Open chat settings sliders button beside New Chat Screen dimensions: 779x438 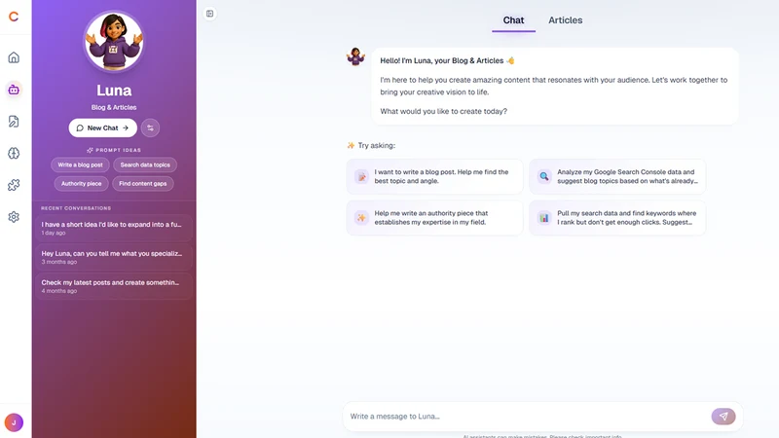pos(150,128)
